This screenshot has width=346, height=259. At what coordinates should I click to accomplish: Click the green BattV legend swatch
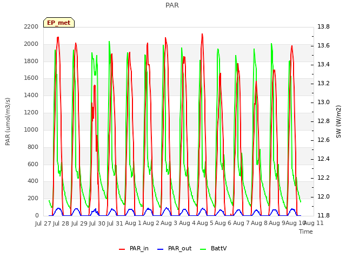coord(203,249)
